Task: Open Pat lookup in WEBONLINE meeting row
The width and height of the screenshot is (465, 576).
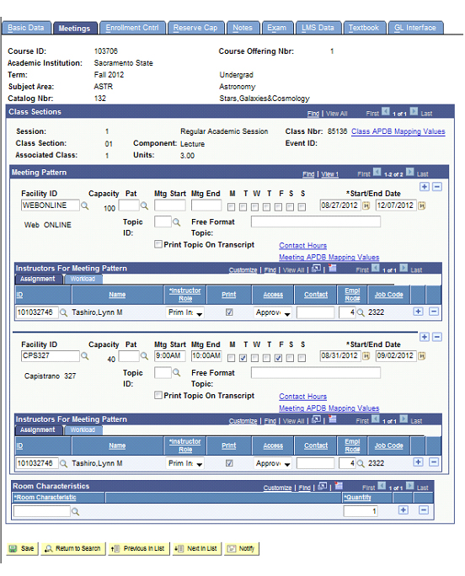Action: [144, 205]
